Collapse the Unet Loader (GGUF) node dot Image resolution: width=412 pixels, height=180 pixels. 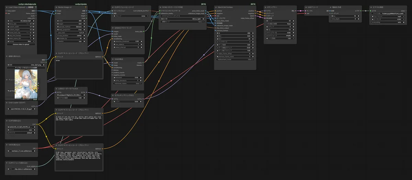click(x=7, y=103)
